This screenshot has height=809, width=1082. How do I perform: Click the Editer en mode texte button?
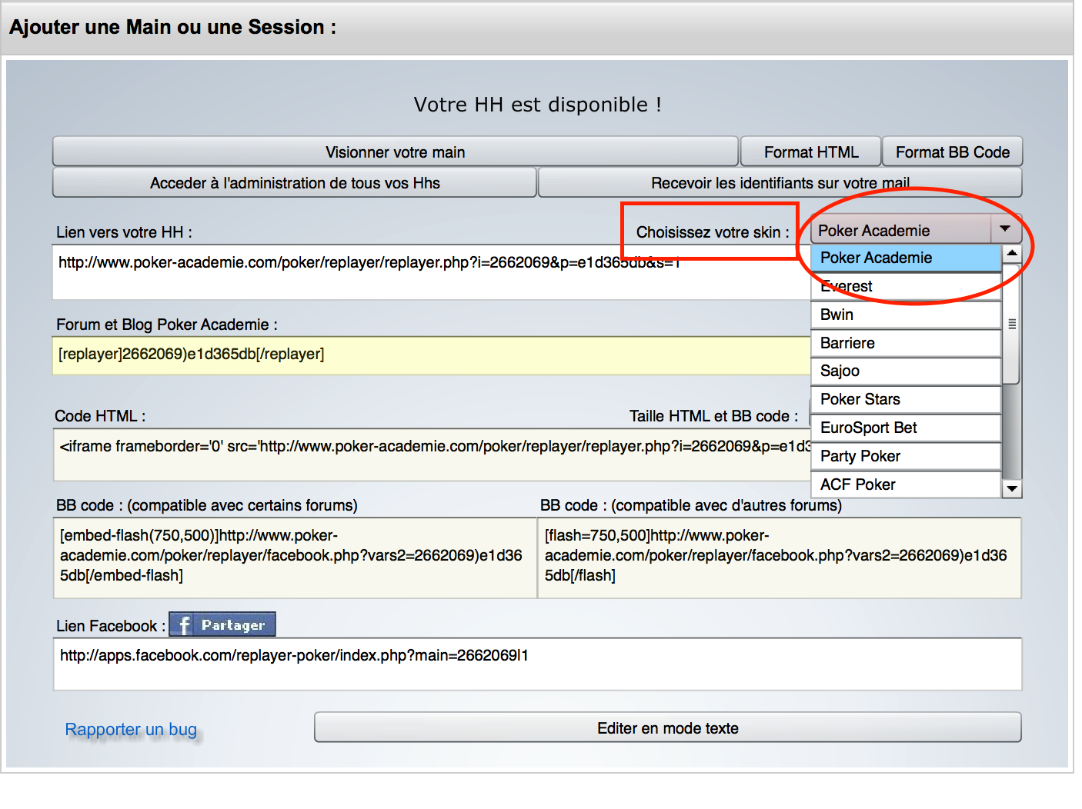(x=668, y=727)
